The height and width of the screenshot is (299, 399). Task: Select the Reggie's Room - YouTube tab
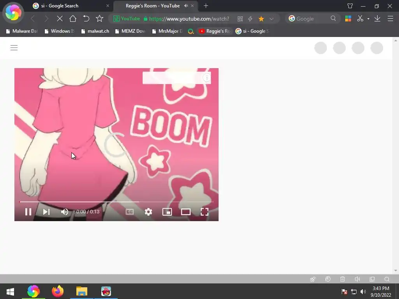153,5
